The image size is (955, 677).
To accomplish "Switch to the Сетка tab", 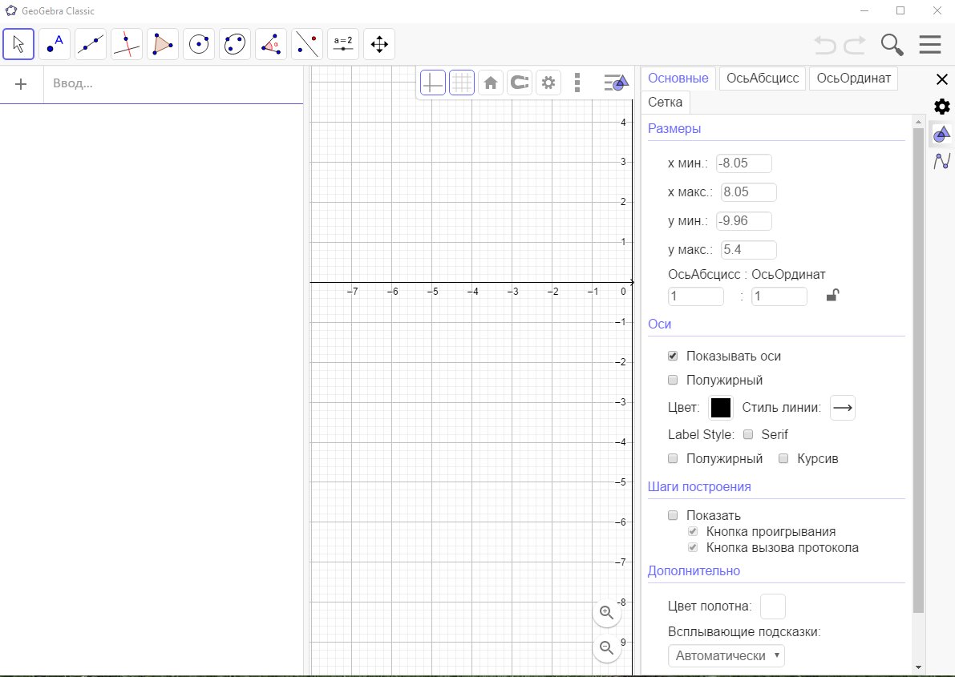I will (666, 103).
